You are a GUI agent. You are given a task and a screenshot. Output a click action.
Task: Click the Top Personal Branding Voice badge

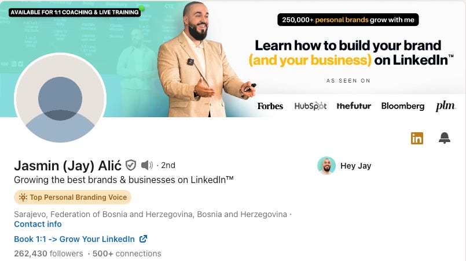[x=72, y=197]
